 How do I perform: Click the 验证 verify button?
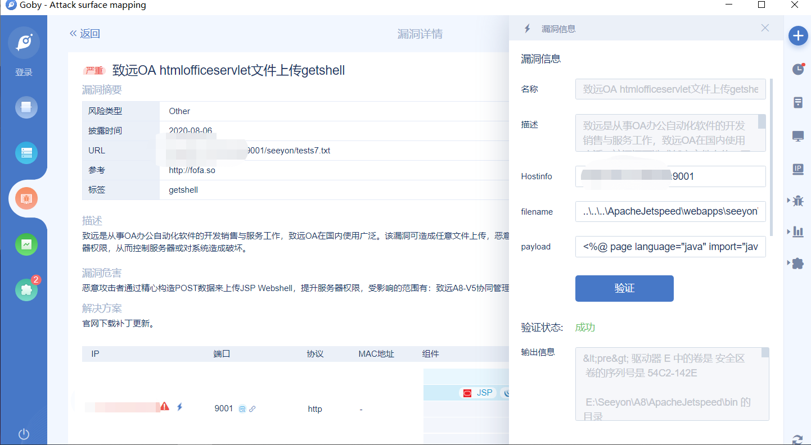(624, 288)
